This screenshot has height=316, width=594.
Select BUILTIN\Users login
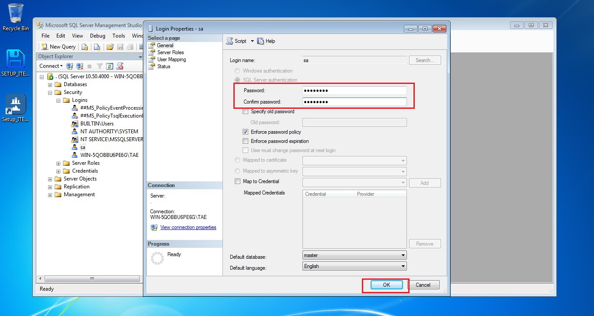click(x=97, y=124)
